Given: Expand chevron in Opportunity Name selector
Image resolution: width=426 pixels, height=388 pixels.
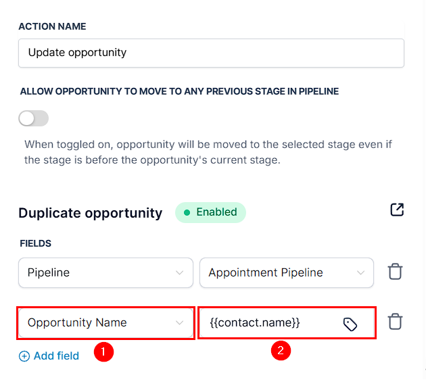Looking at the screenshot, I should tap(179, 322).
